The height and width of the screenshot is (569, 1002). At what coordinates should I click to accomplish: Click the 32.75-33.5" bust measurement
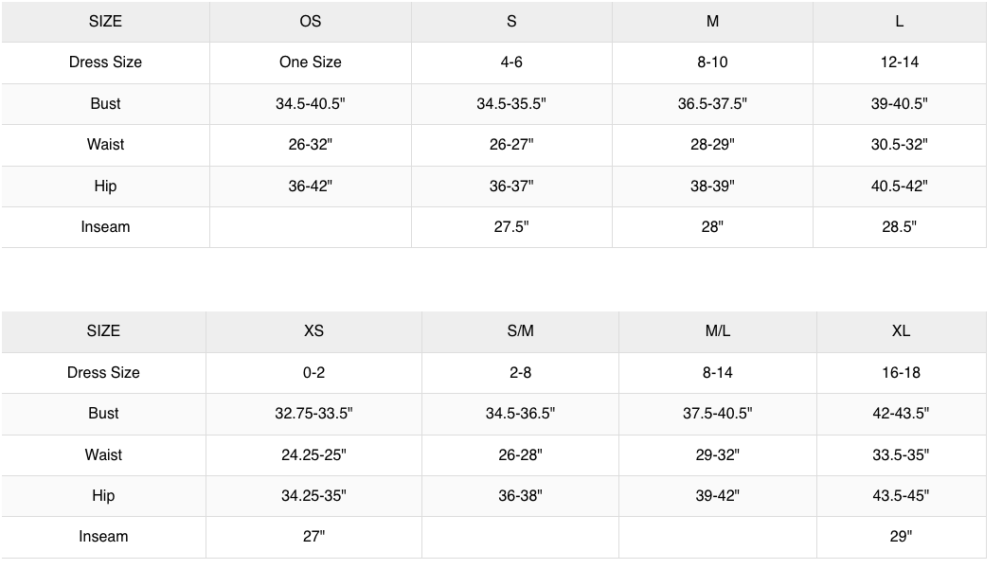tap(313, 414)
